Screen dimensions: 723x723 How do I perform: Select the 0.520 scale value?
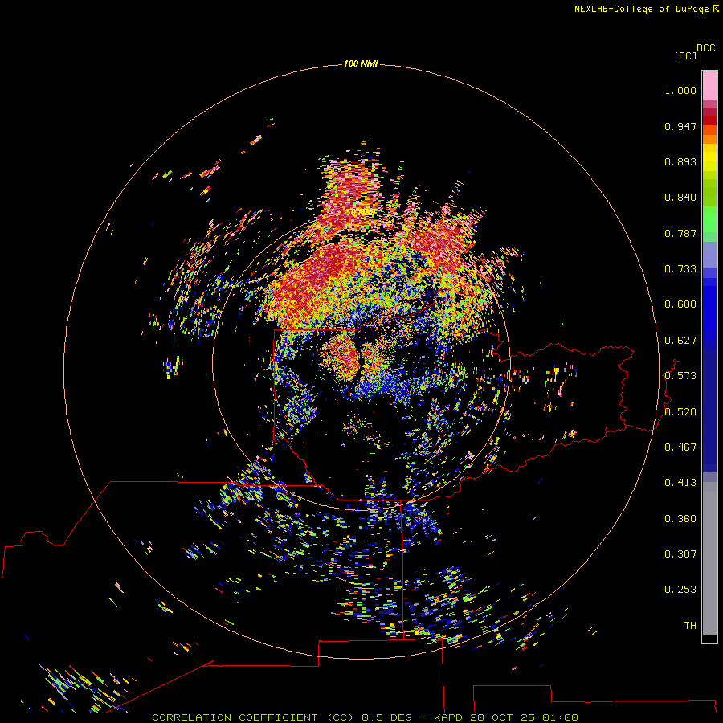click(680, 412)
